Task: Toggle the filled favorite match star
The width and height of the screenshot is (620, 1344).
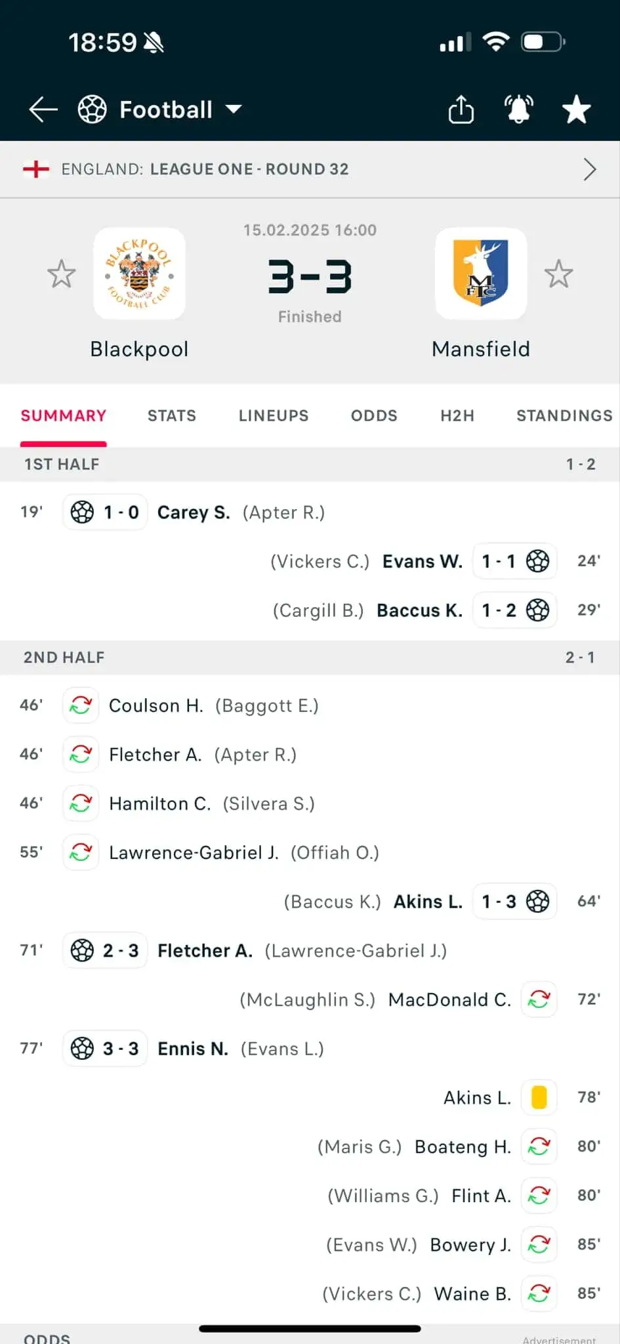Action: pyautogui.click(x=576, y=110)
